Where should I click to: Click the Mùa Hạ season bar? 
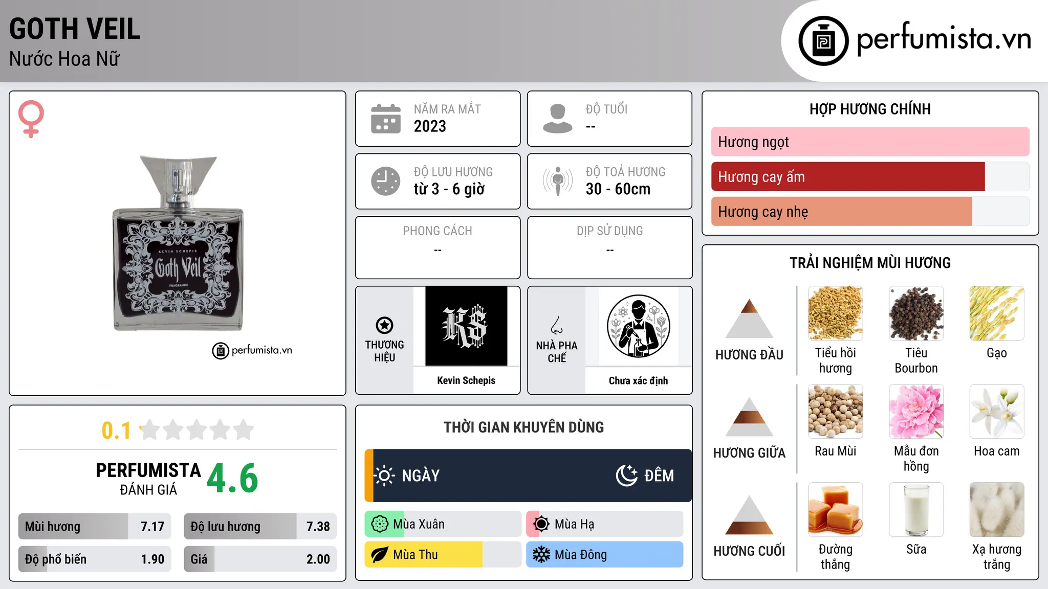[x=605, y=524]
